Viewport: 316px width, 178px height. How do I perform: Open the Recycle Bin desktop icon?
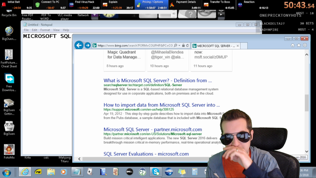9,13
